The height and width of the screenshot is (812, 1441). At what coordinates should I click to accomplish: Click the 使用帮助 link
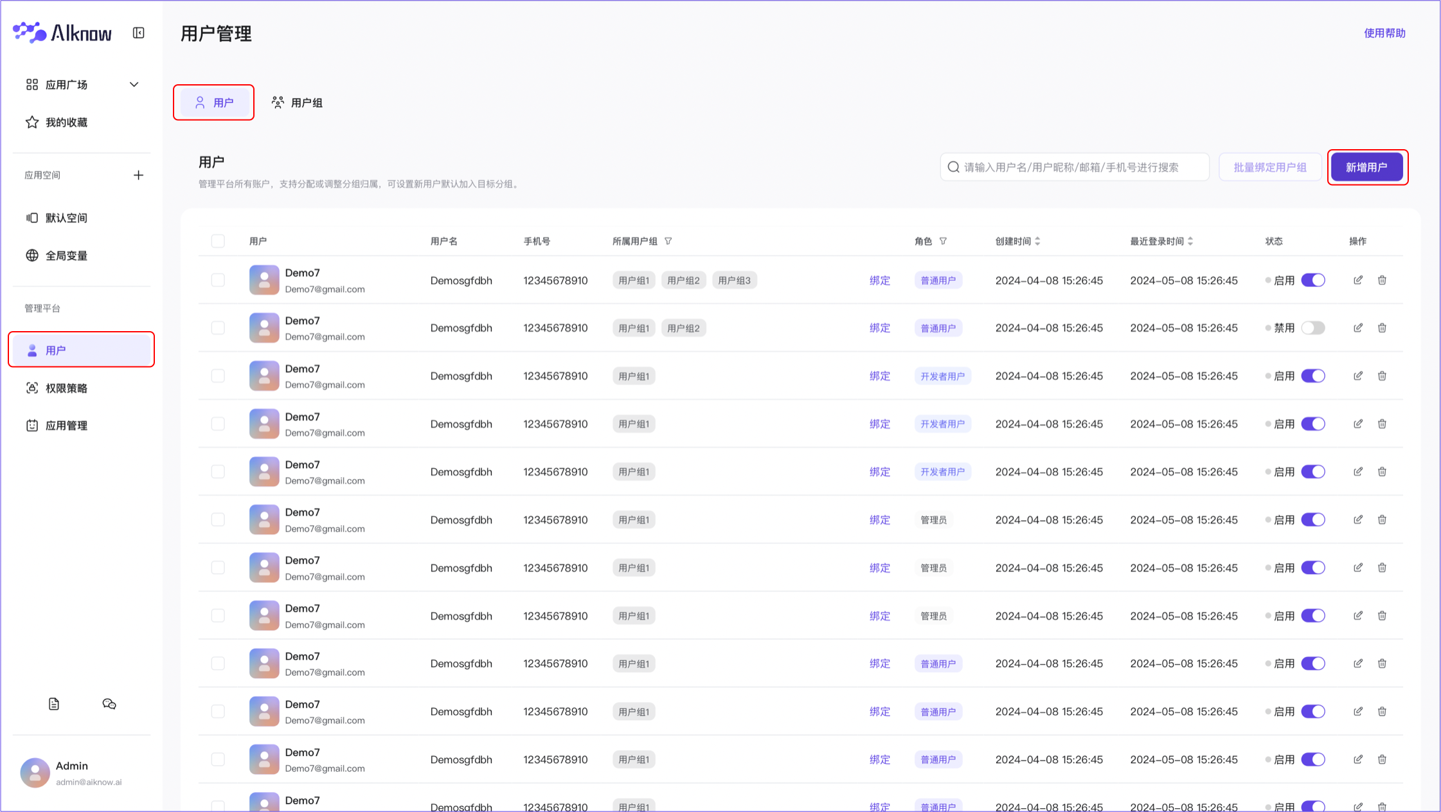pyautogui.click(x=1384, y=33)
